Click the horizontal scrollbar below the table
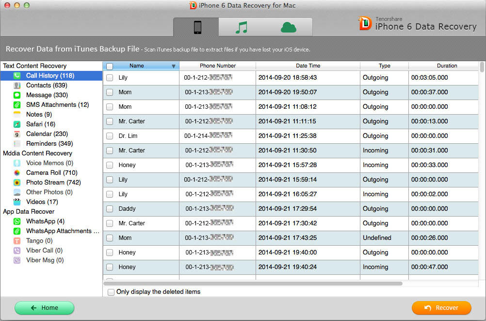This screenshot has height=321, width=486. [x=253, y=284]
